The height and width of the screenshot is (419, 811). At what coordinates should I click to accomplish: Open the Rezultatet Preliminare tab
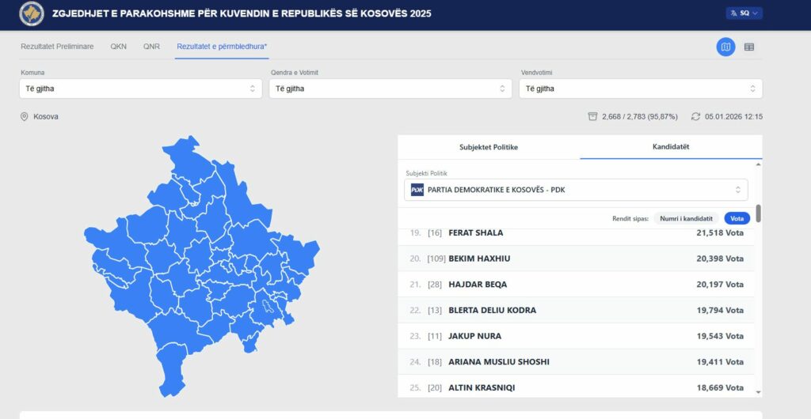(57, 47)
